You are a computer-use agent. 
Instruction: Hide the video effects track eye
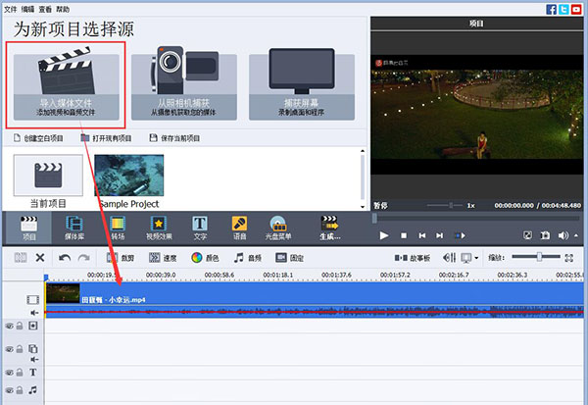(9, 326)
